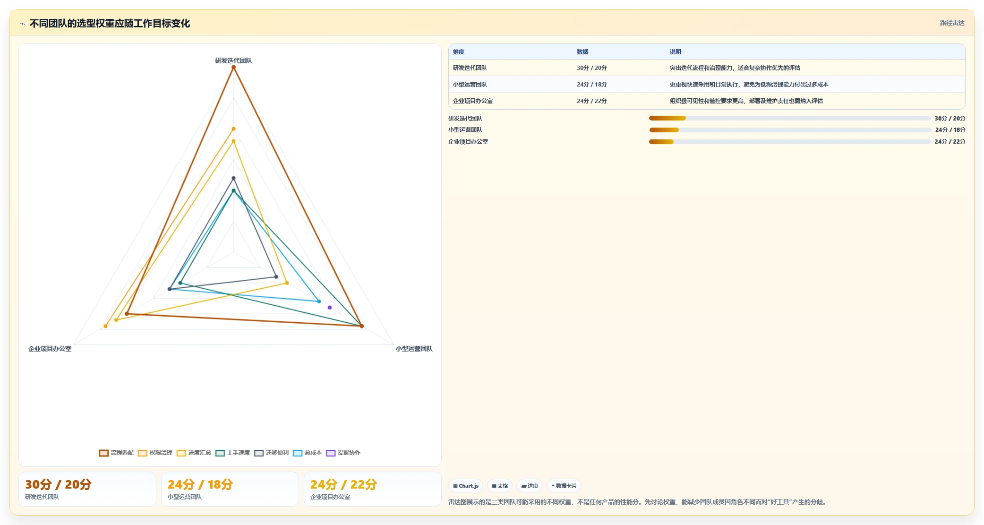
Task: Click the 路径雷达 label in header
Action: [952, 23]
